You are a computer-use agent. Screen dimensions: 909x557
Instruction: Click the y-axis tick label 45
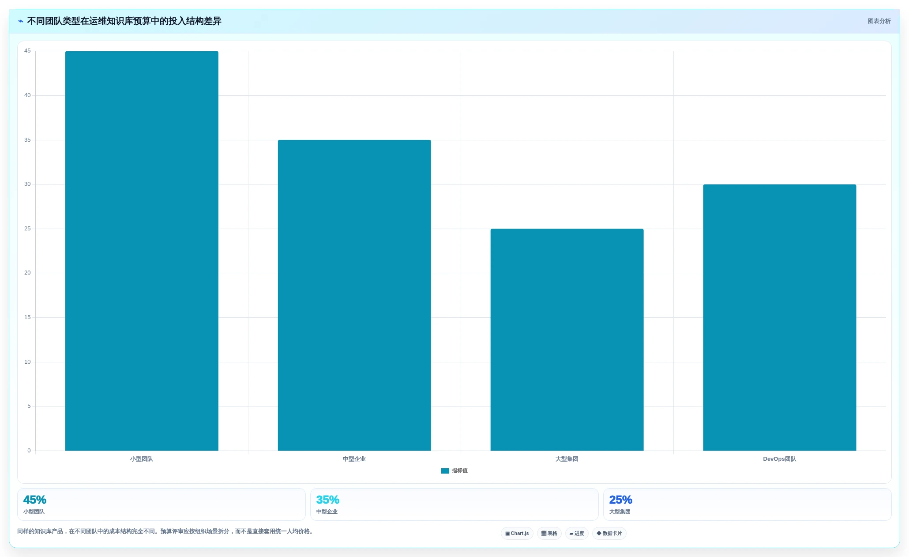coord(27,51)
